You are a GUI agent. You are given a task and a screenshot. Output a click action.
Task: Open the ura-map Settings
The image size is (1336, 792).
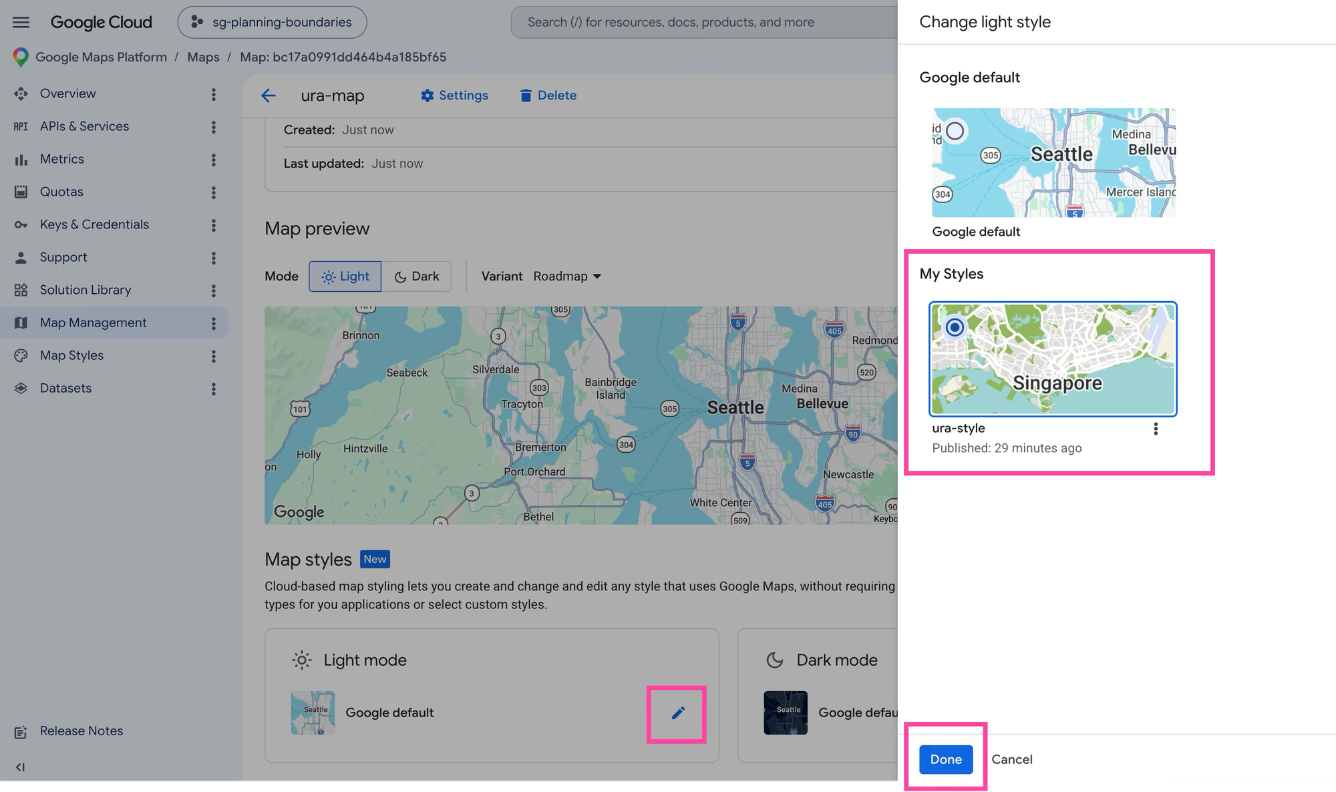[x=454, y=95]
